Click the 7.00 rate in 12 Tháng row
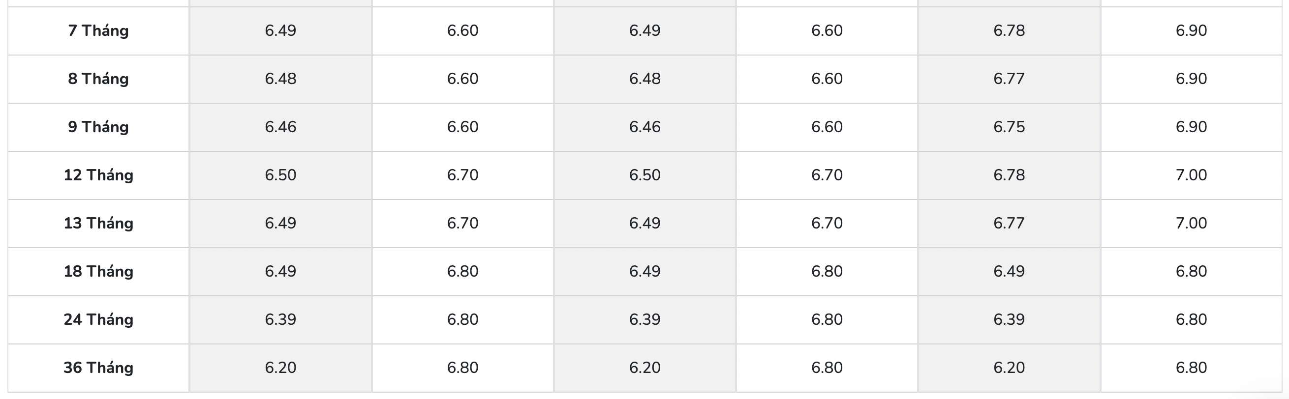 tap(1191, 175)
